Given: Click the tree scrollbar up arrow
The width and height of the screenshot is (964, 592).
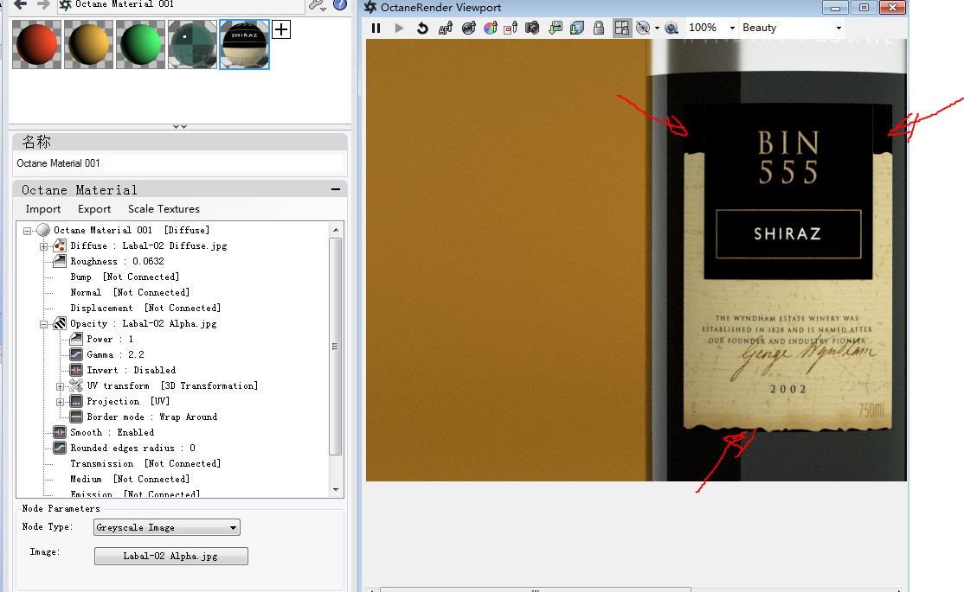Looking at the screenshot, I should [336, 230].
